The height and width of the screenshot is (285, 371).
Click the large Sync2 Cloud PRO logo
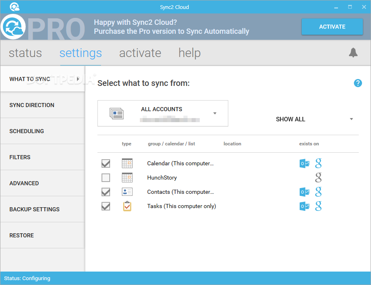point(13,27)
